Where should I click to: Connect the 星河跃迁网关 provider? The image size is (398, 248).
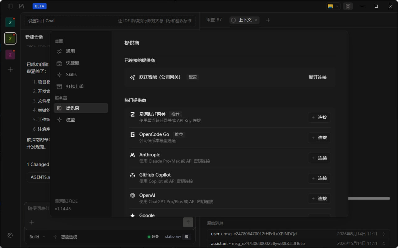[319, 117]
